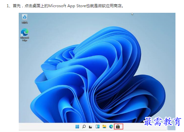The image size is (184, 132).
Task: Open the Widgets icon in taskbar
Action: (x=97, y=127)
